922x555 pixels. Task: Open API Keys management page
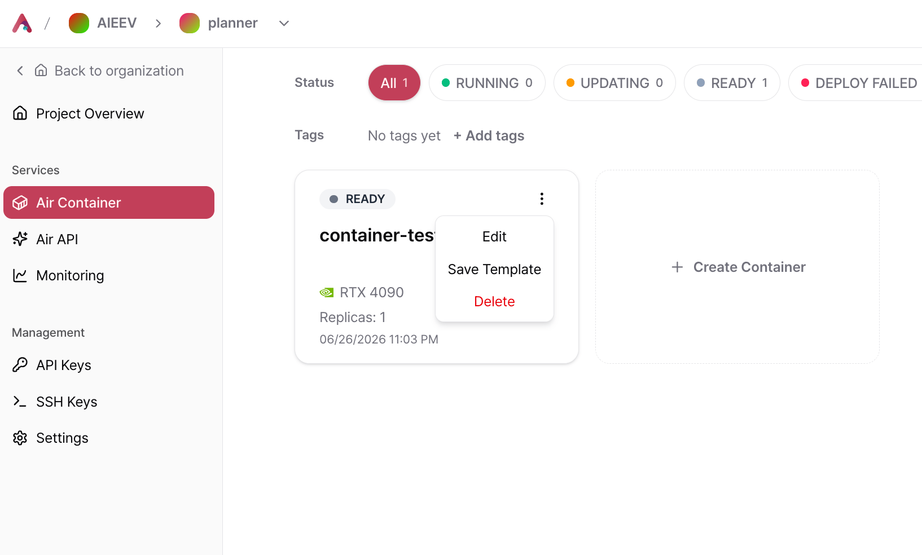(x=64, y=365)
